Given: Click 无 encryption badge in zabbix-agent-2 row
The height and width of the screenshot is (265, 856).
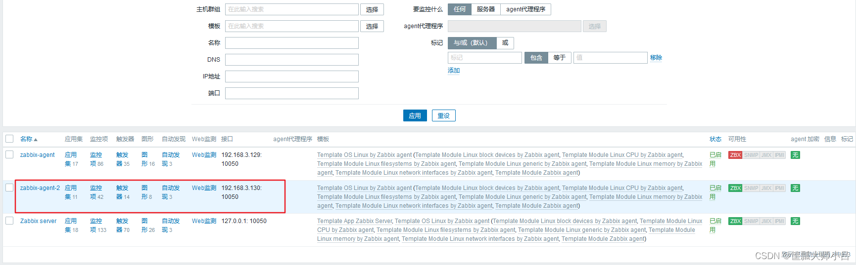Looking at the screenshot, I should (795, 188).
